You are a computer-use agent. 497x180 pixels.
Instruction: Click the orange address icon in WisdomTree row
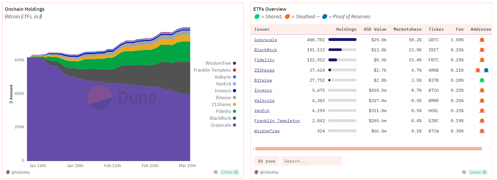[x=482, y=131]
